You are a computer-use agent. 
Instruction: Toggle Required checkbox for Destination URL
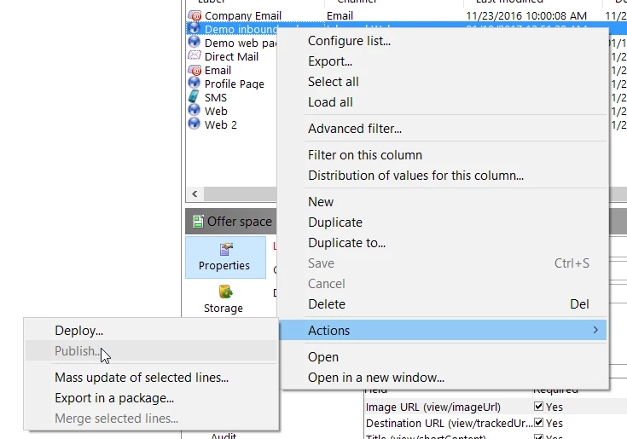[x=538, y=423]
